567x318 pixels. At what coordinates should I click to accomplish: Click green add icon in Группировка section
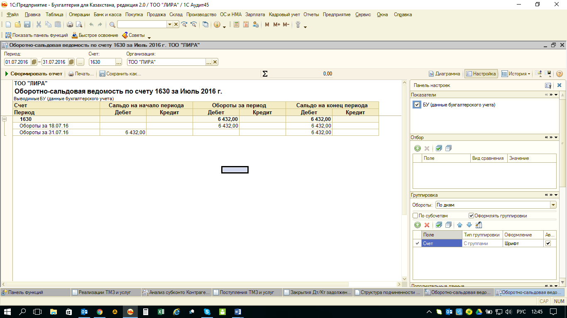418,225
